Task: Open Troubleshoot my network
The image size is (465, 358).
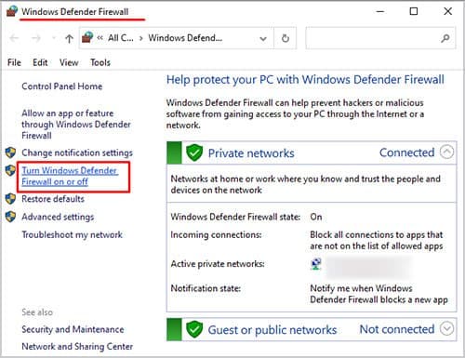Action: [72, 234]
